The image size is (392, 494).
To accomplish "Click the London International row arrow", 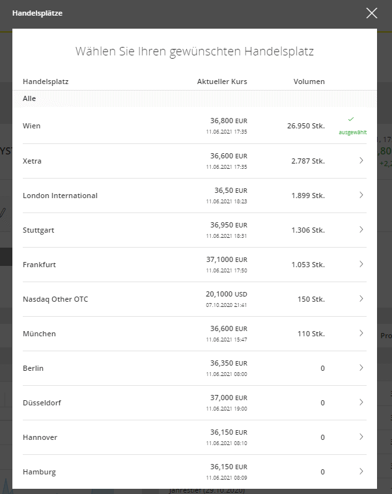I will 361,196.
